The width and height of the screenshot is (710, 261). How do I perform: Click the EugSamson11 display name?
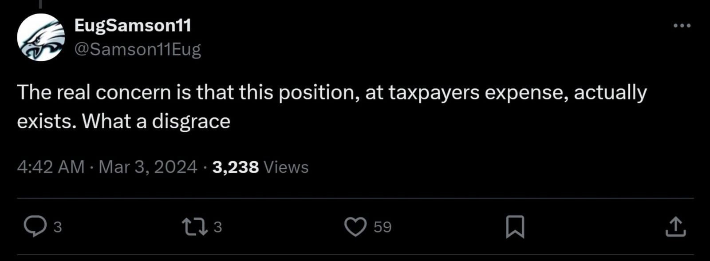(133, 25)
